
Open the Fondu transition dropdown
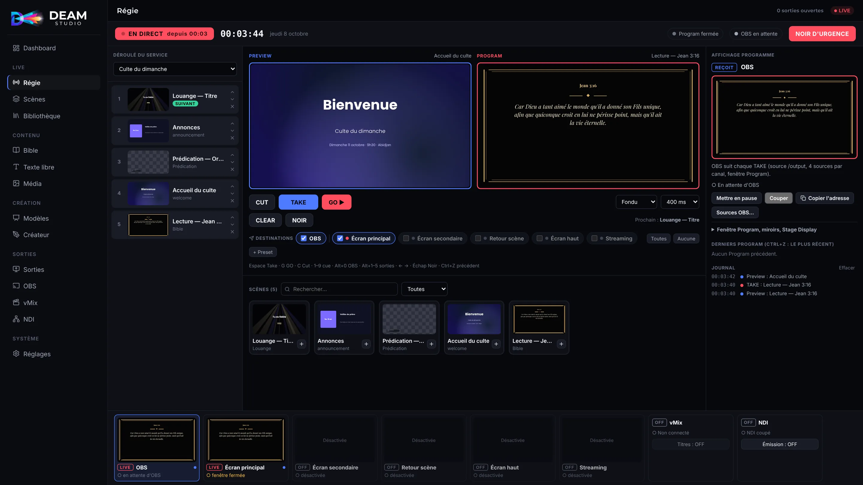(636, 202)
